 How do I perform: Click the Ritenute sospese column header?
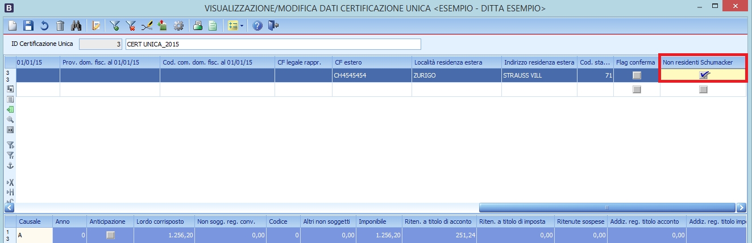pyautogui.click(x=581, y=221)
